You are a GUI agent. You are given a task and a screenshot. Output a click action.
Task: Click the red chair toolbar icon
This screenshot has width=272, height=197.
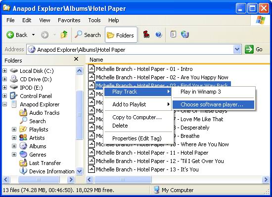point(146,34)
